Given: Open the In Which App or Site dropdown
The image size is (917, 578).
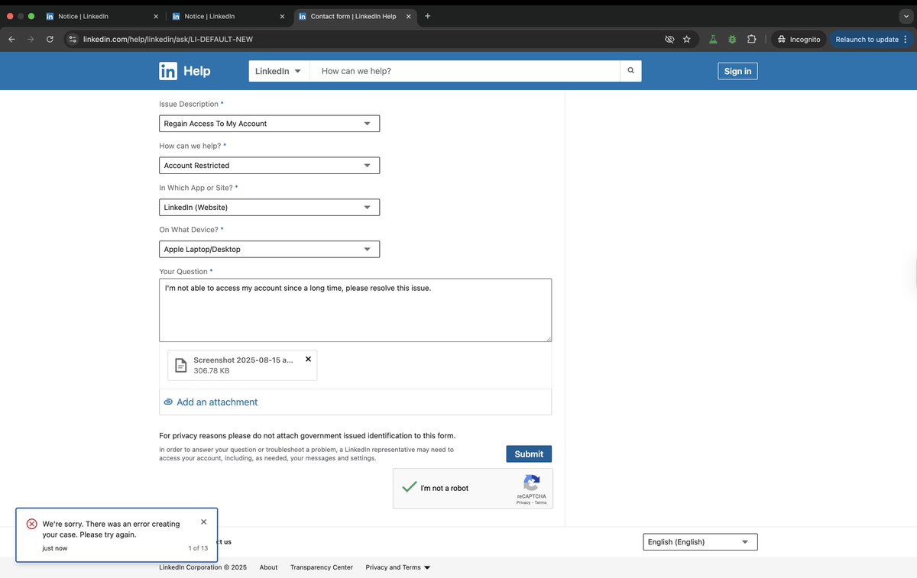Looking at the screenshot, I should click(x=269, y=208).
